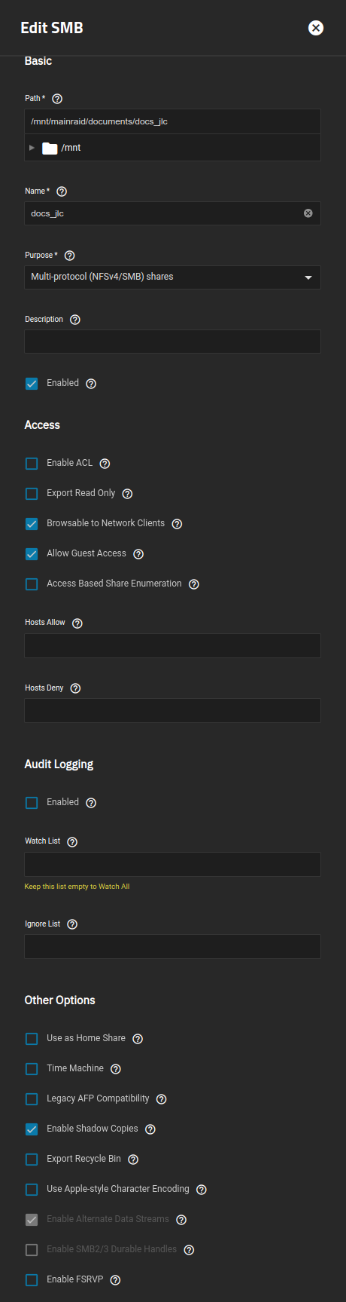Expand the /mnt directory tree node
This screenshot has height=1302, width=346.
tap(32, 148)
